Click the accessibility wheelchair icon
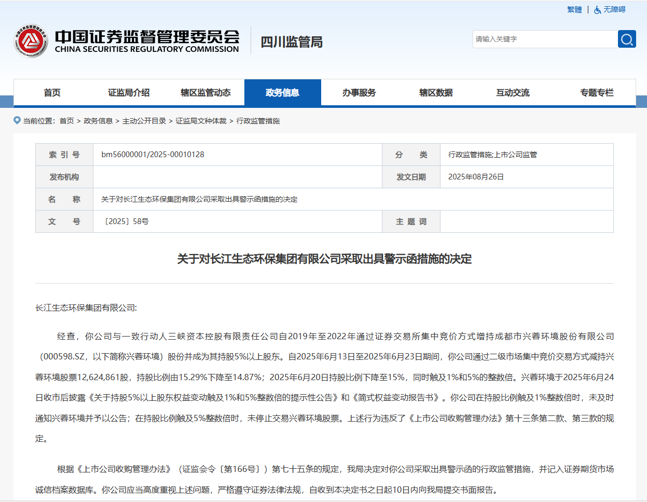This screenshot has height=502, width=647. tap(598, 10)
